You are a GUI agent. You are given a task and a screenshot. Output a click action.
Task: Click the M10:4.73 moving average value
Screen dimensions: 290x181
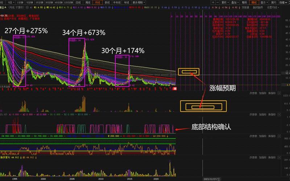[64, 8]
